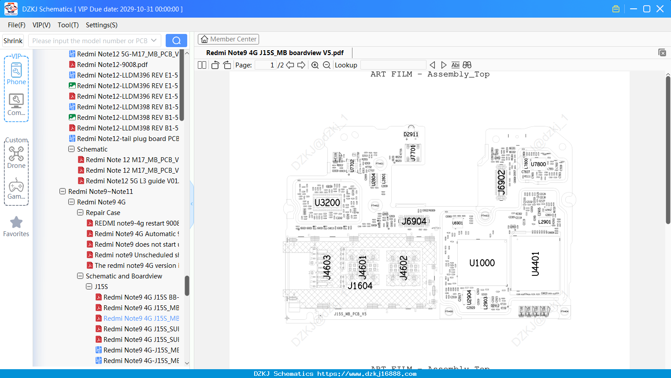Click U3200 component on boardview

coord(327,203)
